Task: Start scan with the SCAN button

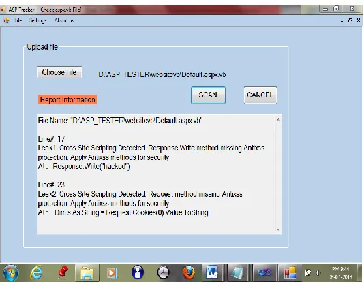Action: pos(208,95)
